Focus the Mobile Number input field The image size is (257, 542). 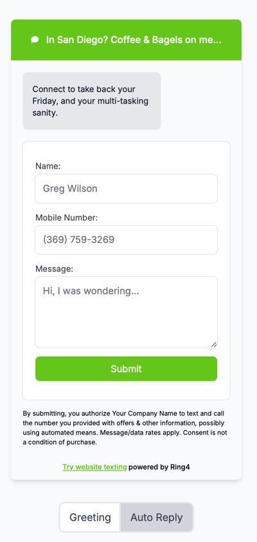coord(126,240)
